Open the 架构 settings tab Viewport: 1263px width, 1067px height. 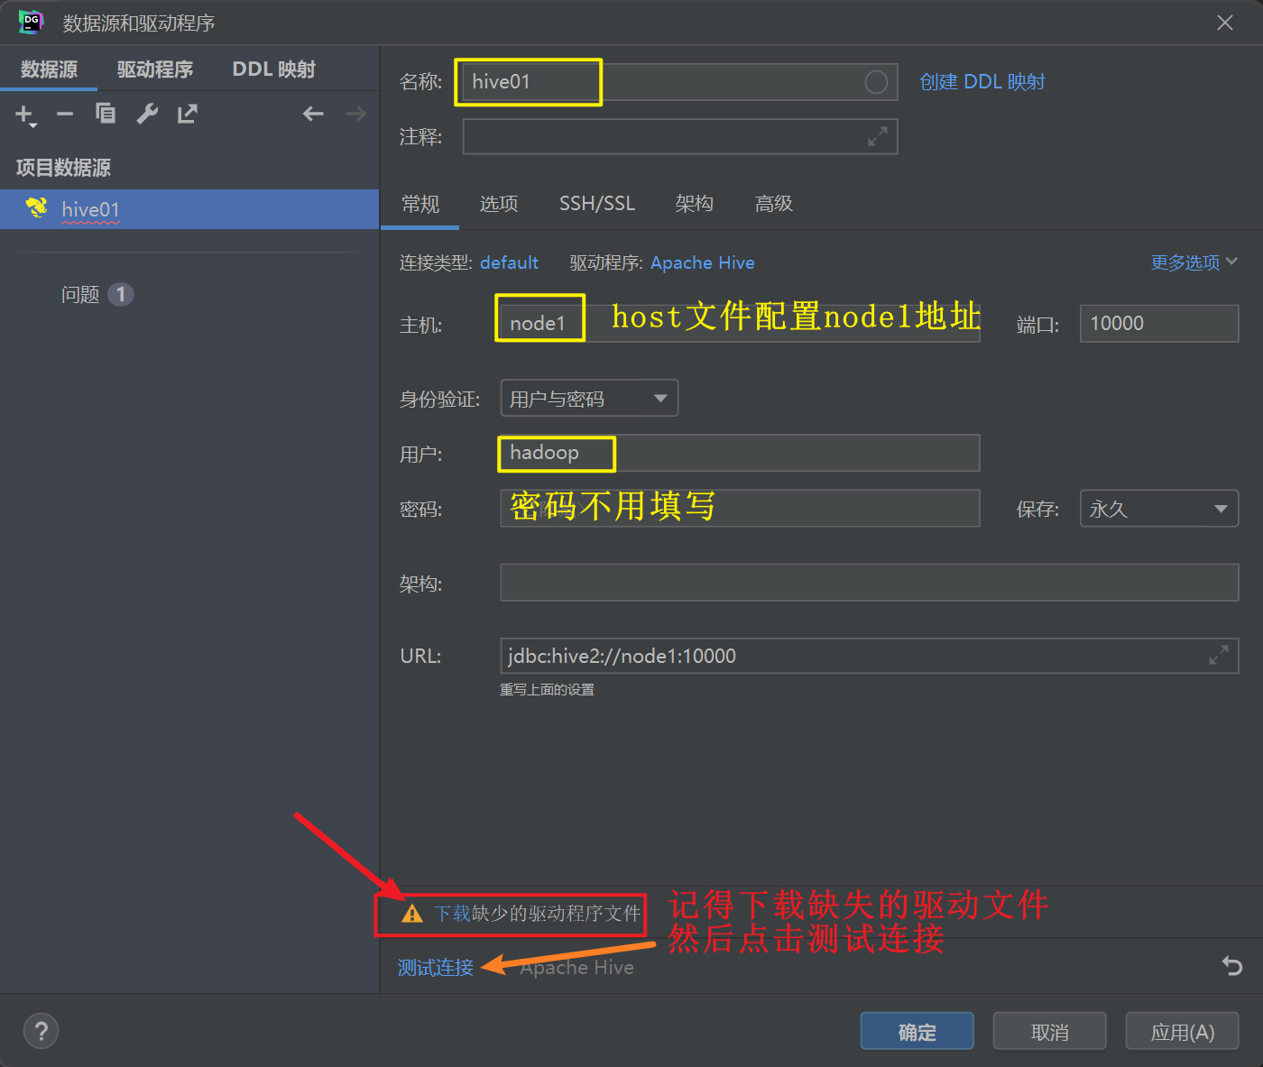coord(695,204)
